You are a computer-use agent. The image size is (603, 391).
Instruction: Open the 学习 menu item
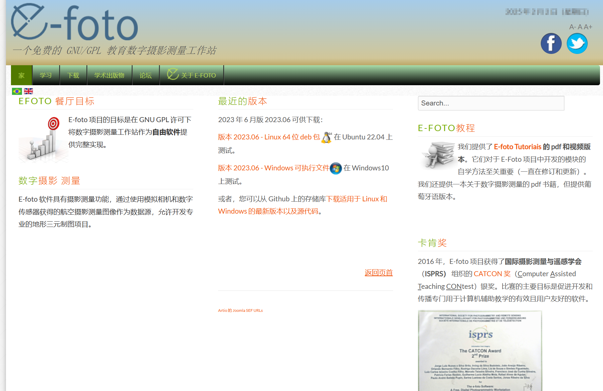point(46,75)
